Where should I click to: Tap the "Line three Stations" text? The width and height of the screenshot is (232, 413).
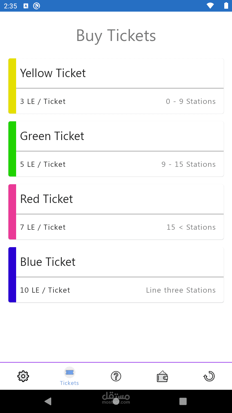click(181, 290)
